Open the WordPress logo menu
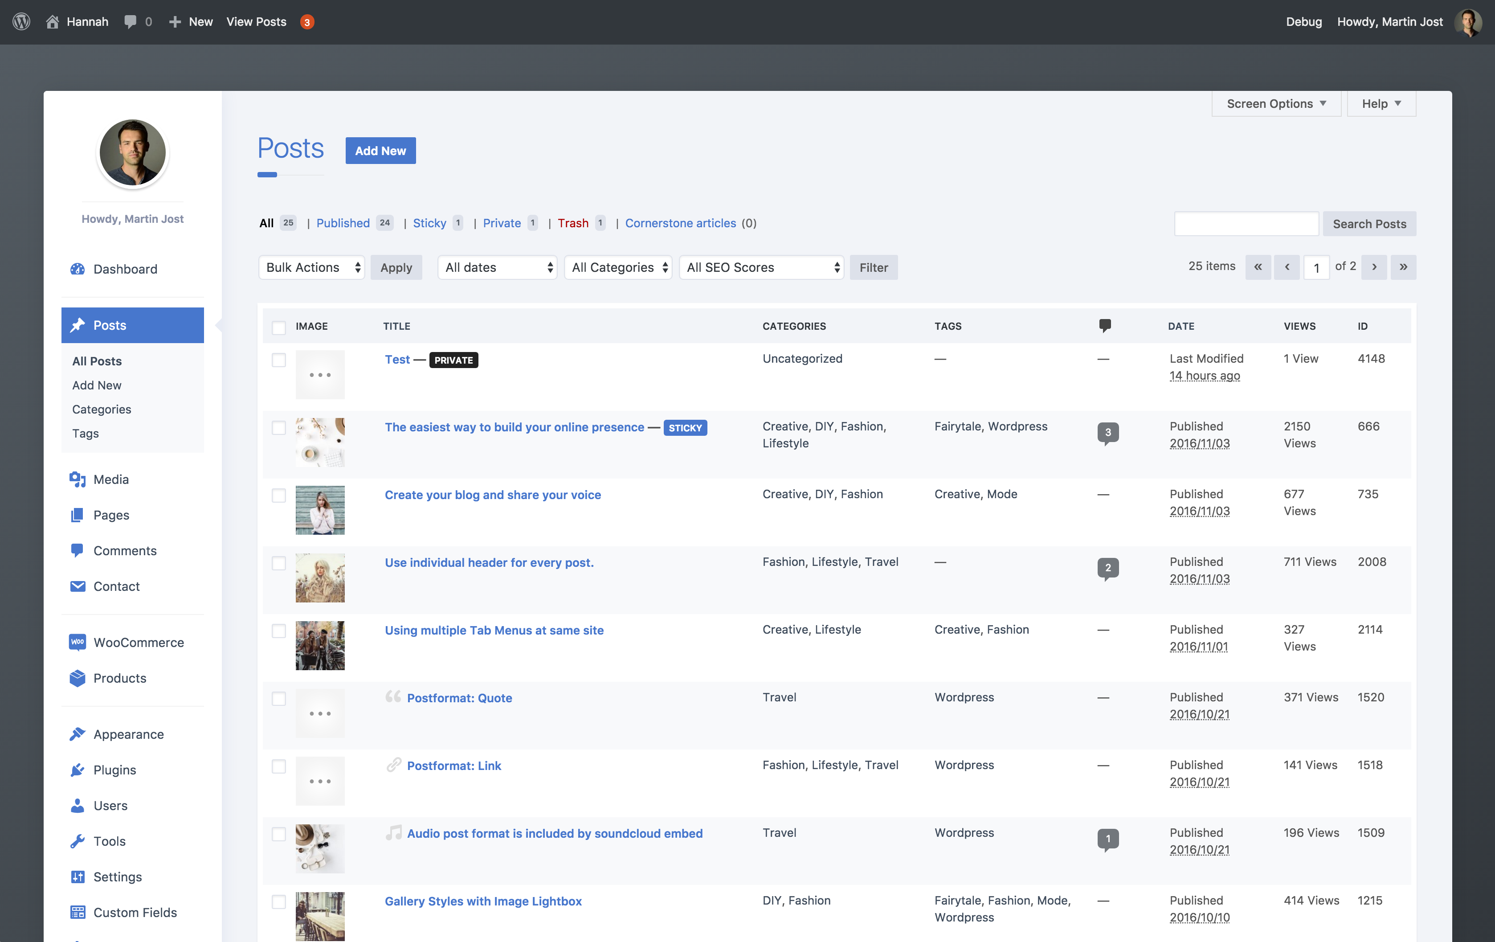This screenshot has width=1495, height=942. (x=20, y=21)
